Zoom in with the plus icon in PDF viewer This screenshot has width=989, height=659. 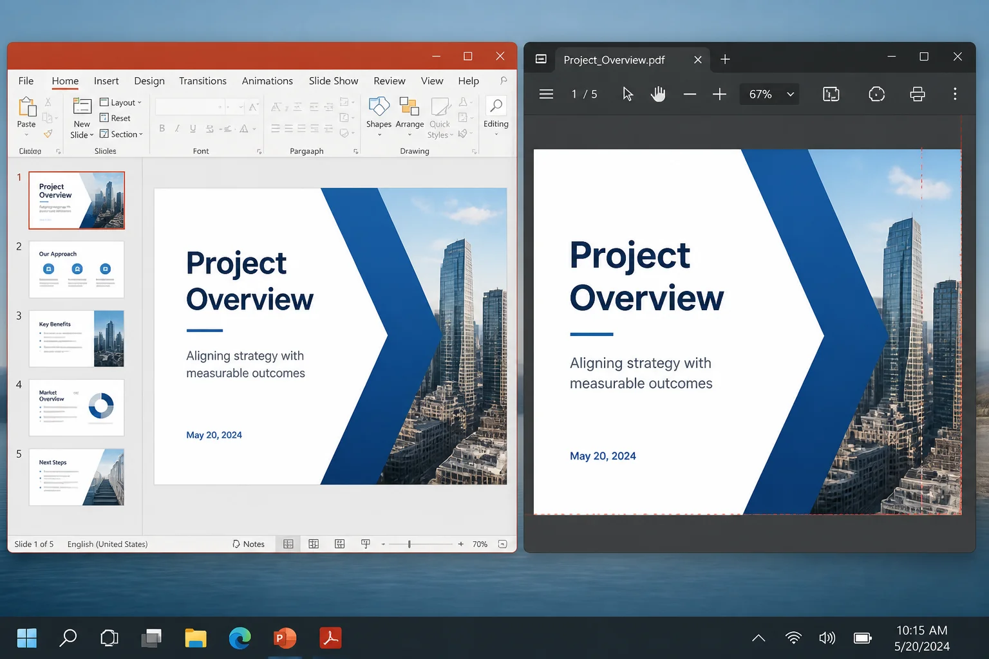719,94
